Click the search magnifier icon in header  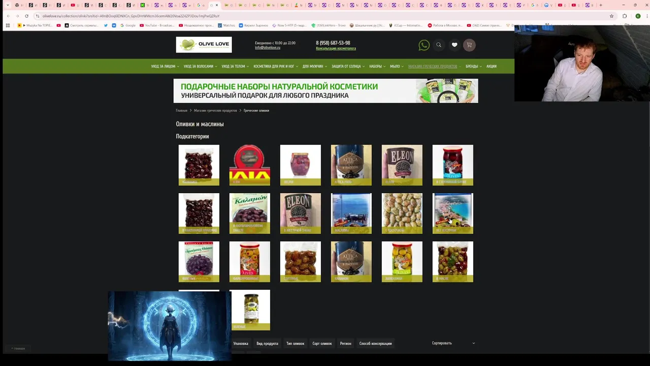[439, 45]
